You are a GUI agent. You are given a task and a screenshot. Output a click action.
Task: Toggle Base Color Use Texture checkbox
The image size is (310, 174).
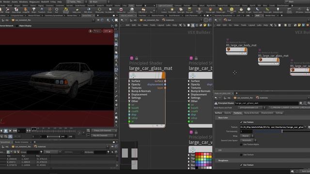click(241, 122)
